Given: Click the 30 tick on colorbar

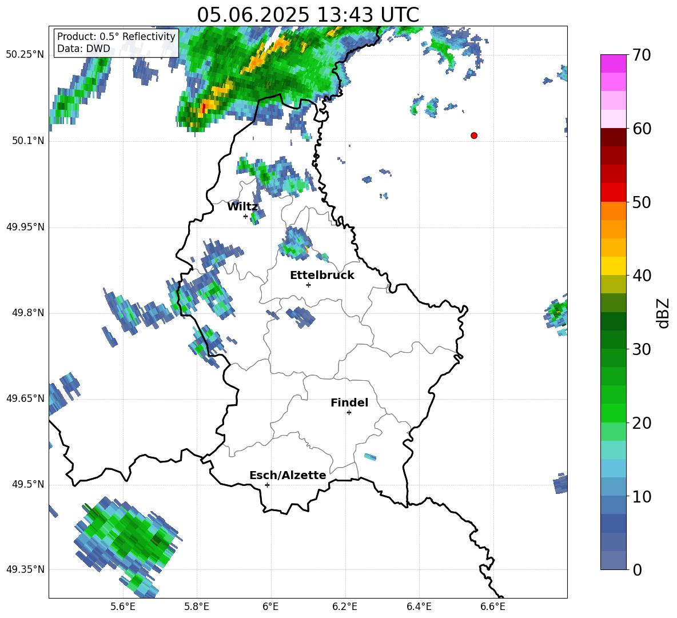Looking at the screenshot, I should [642, 349].
